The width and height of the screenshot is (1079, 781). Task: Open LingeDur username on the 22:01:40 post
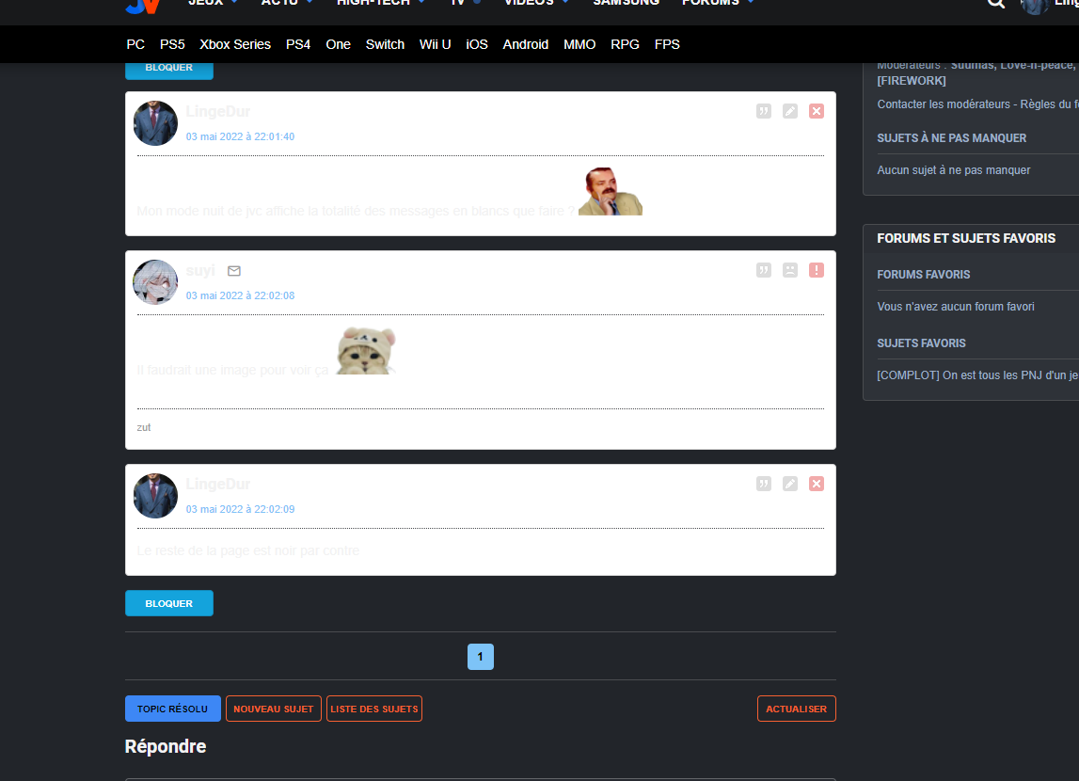[218, 111]
